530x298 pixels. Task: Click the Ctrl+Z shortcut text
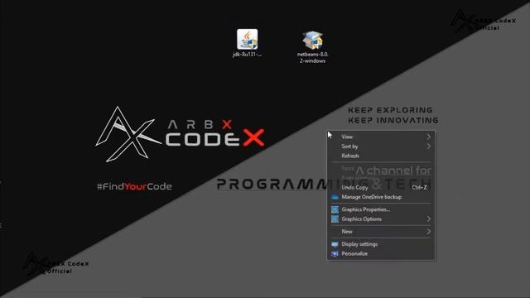420,187
